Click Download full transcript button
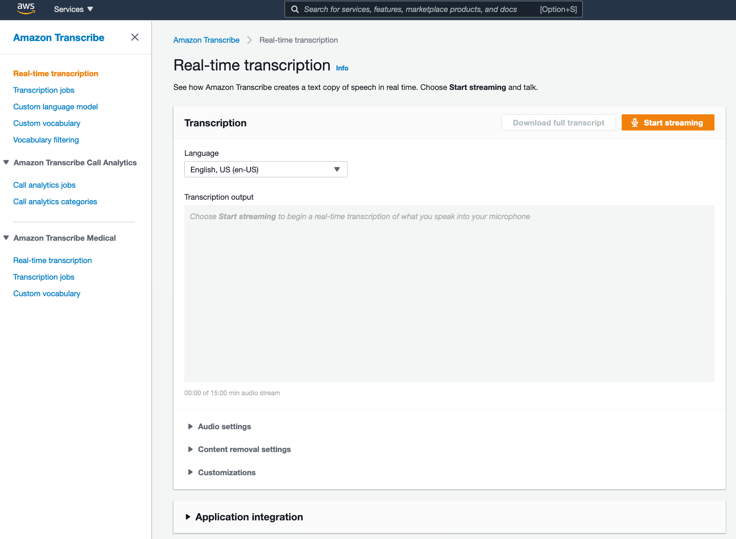 (558, 123)
